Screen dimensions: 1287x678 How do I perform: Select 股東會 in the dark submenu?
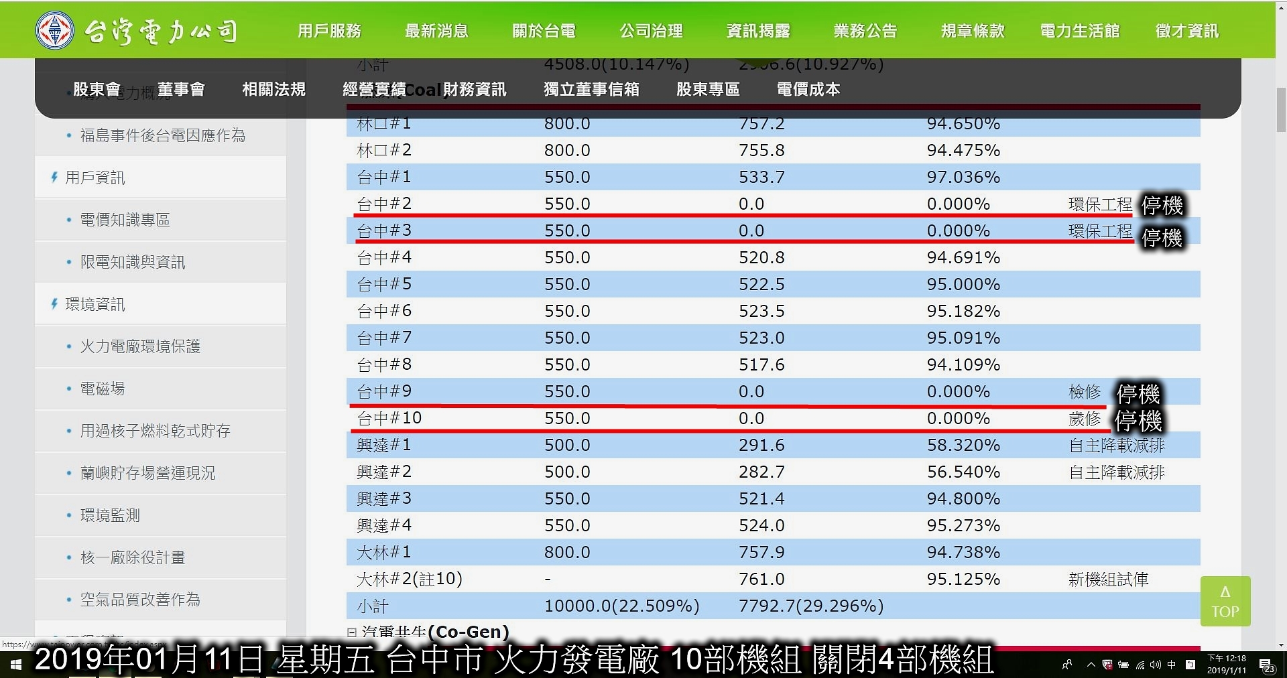tap(97, 89)
